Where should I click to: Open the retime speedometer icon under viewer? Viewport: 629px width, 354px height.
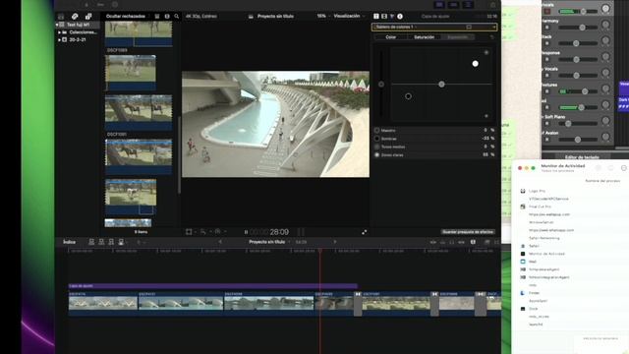click(218, 232)
